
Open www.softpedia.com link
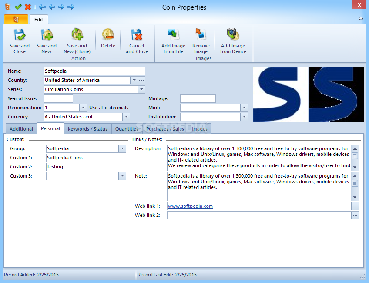coord(190,206)
